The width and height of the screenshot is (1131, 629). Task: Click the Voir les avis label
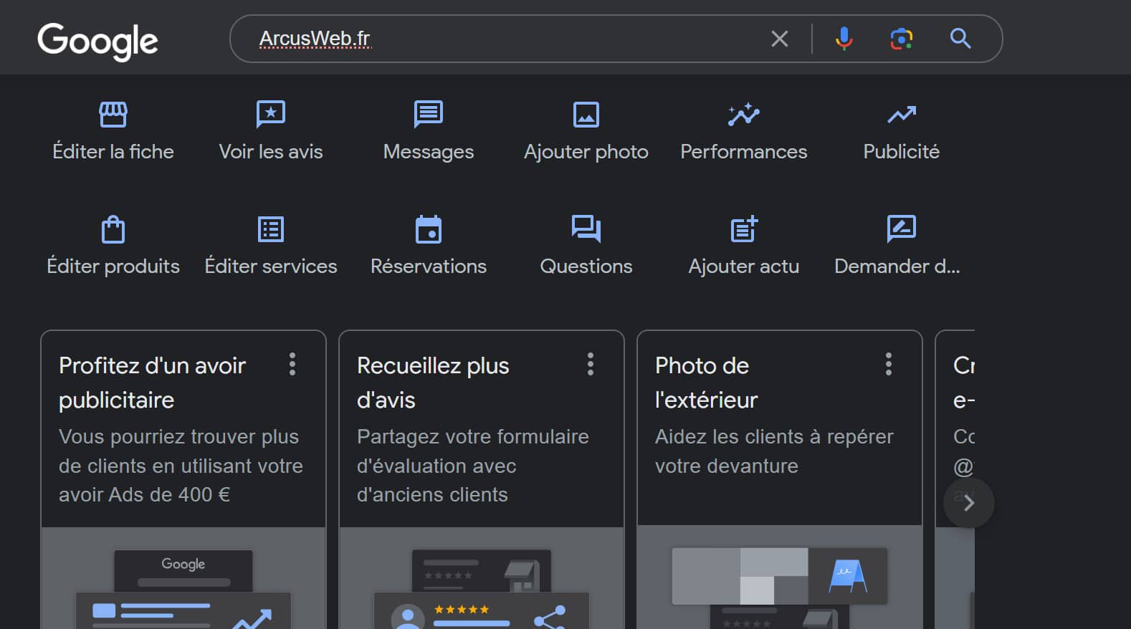271,152
